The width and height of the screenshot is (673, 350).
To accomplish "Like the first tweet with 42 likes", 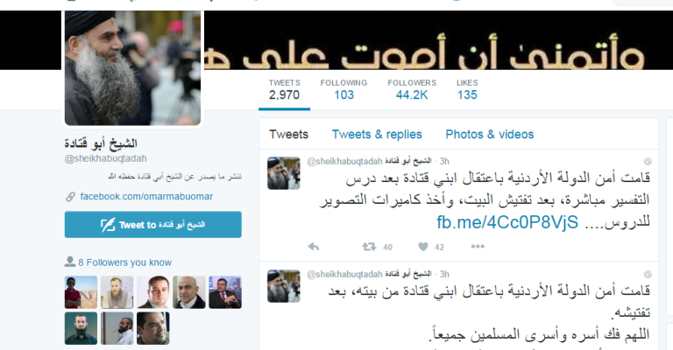I will 423,247.
